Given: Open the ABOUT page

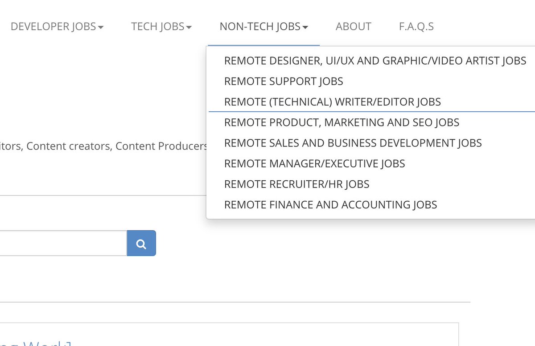Looking at the screenshot, I should [x=353, y=26].
